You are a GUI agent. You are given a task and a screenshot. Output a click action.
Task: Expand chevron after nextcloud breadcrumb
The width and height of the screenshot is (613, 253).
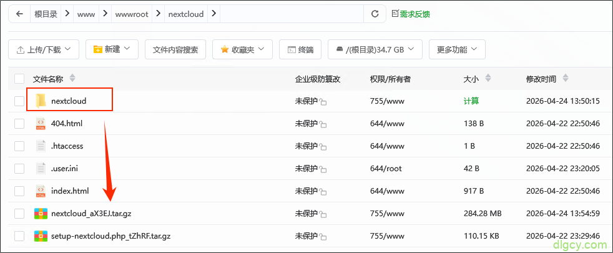coord(213,14)
